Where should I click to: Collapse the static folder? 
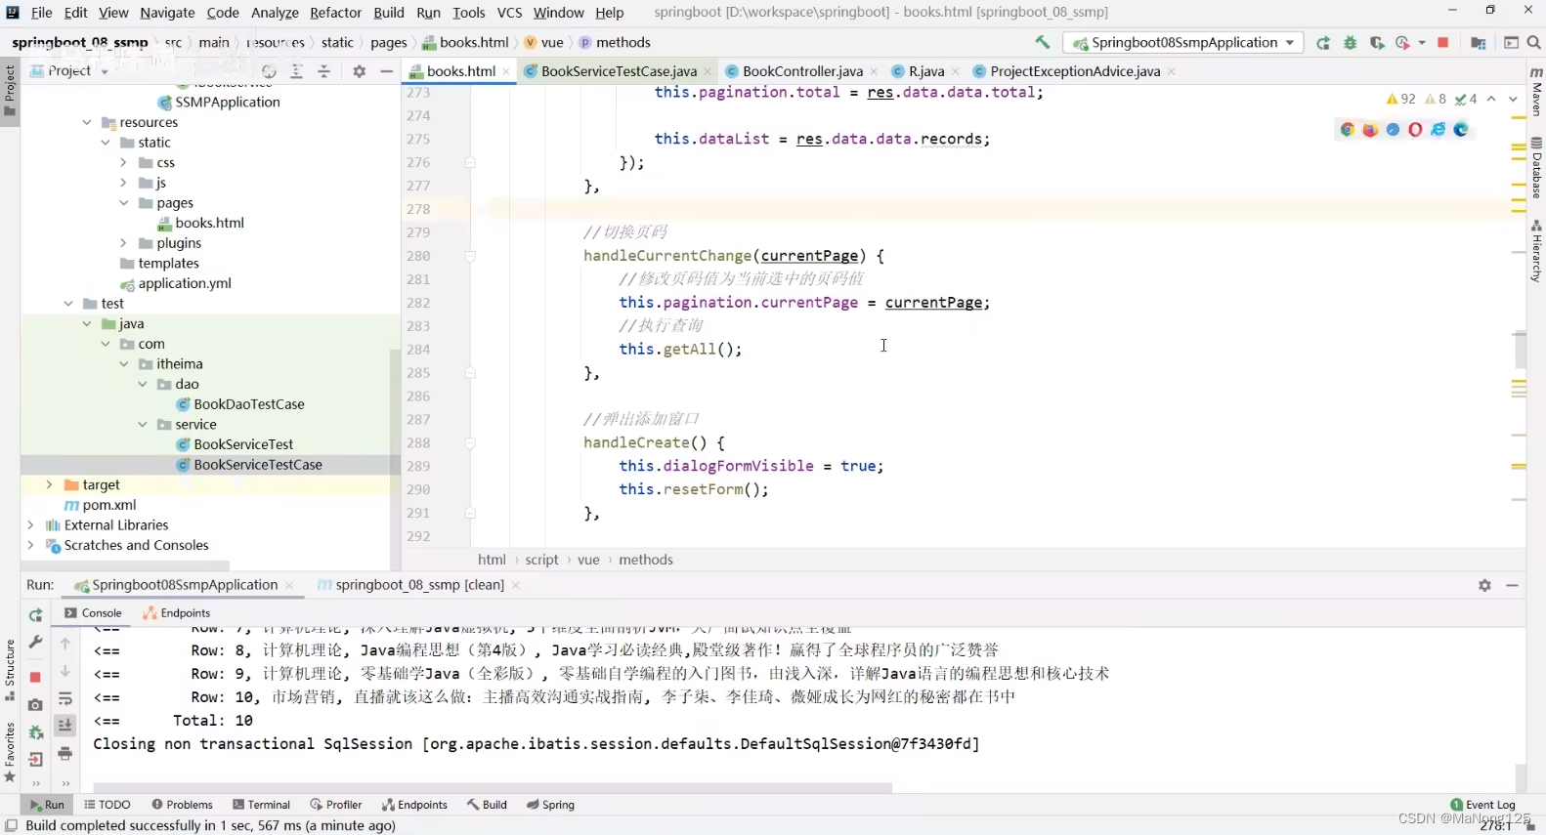coord(106,143)
